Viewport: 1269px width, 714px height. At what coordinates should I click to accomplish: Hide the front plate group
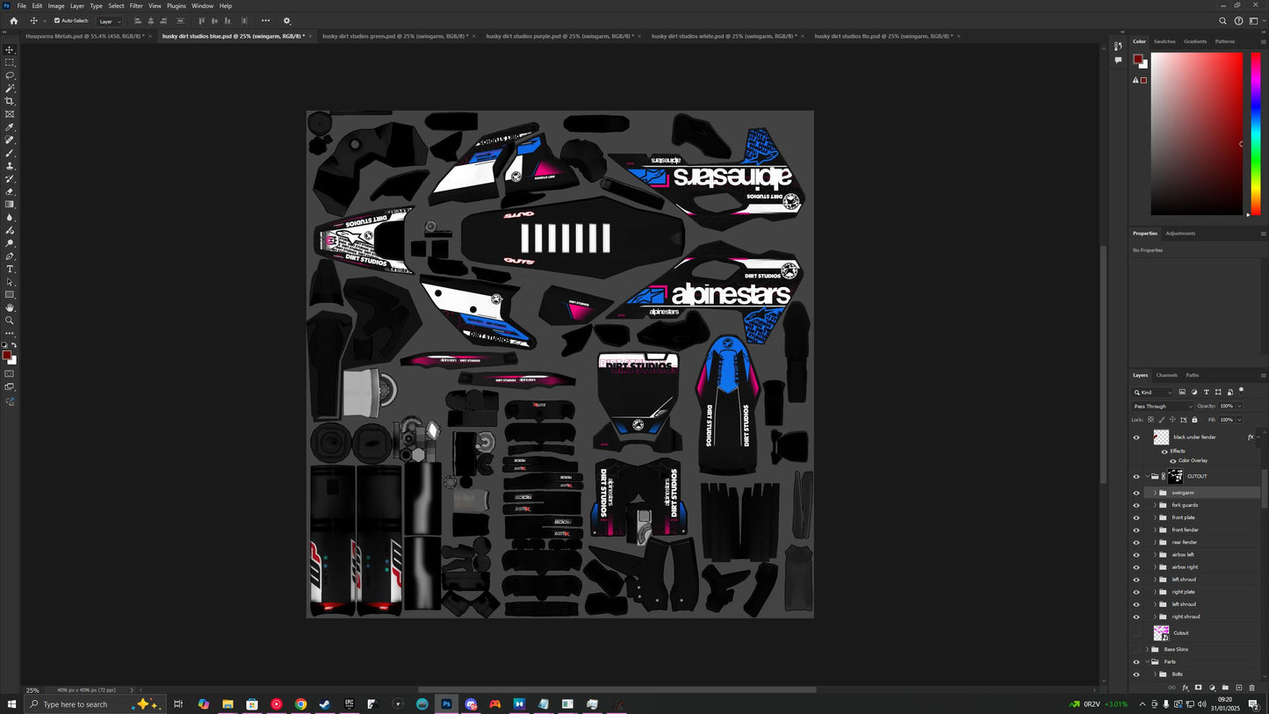1136,517
